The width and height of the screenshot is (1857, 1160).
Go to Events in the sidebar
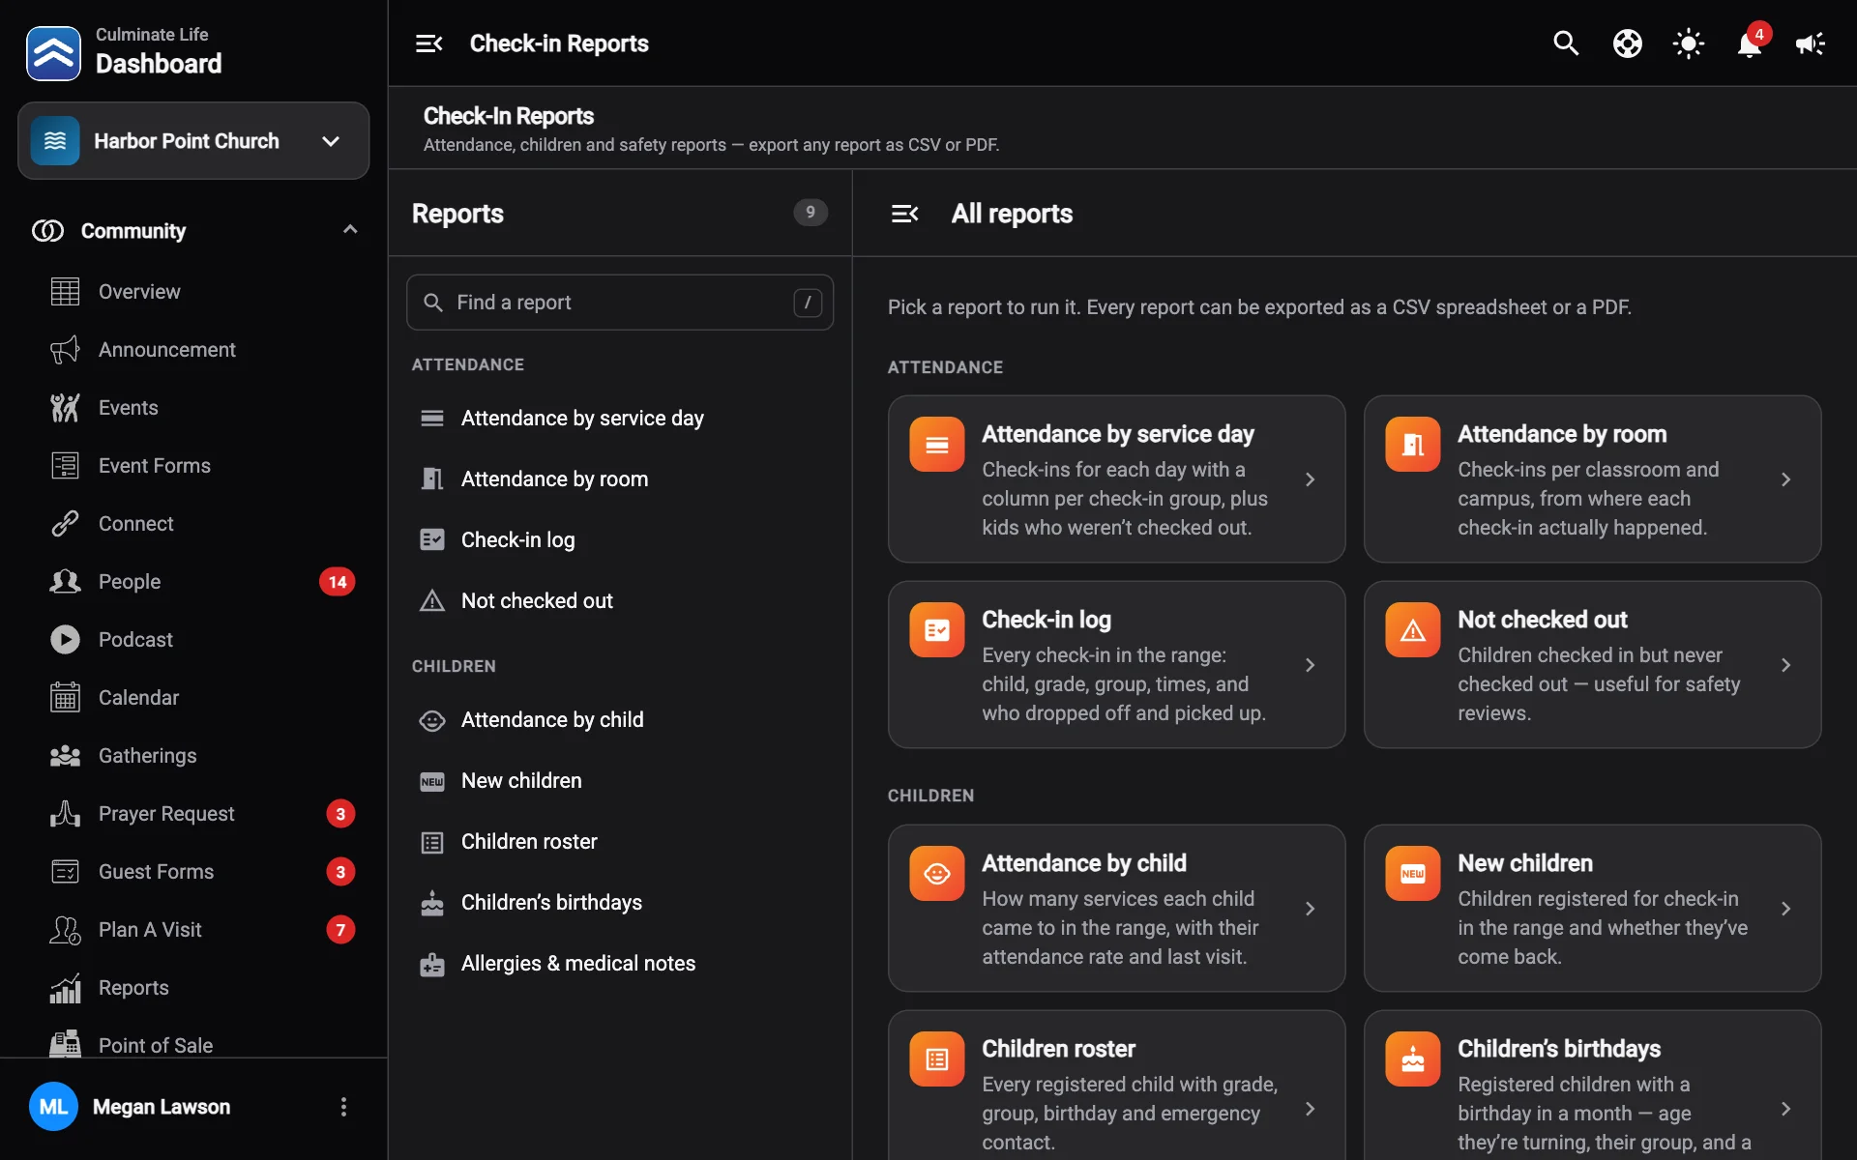[193, 408]
